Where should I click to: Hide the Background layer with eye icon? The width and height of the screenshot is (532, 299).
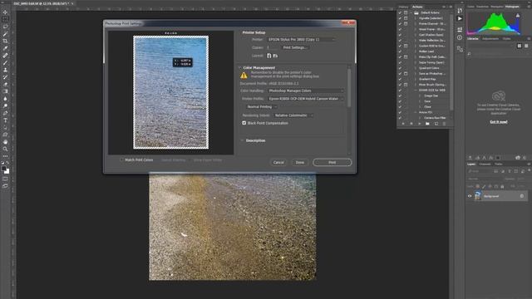470,196
